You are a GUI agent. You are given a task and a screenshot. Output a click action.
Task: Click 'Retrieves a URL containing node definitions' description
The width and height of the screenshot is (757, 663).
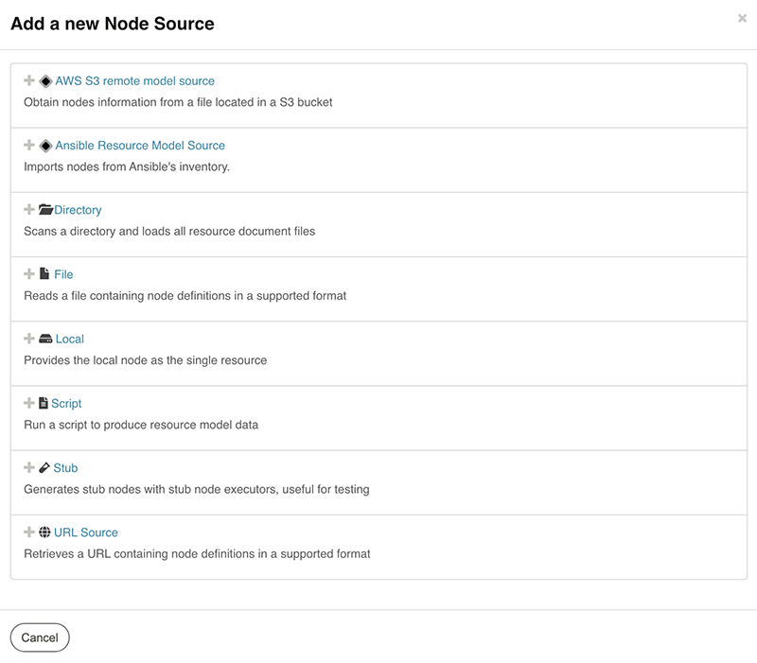197,554
